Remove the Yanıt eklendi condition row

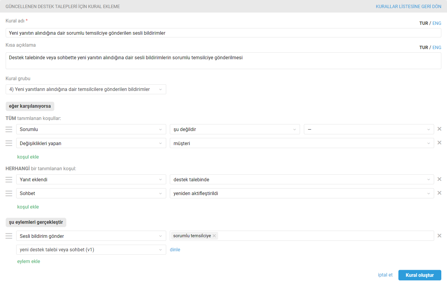(x=439, y=179)
